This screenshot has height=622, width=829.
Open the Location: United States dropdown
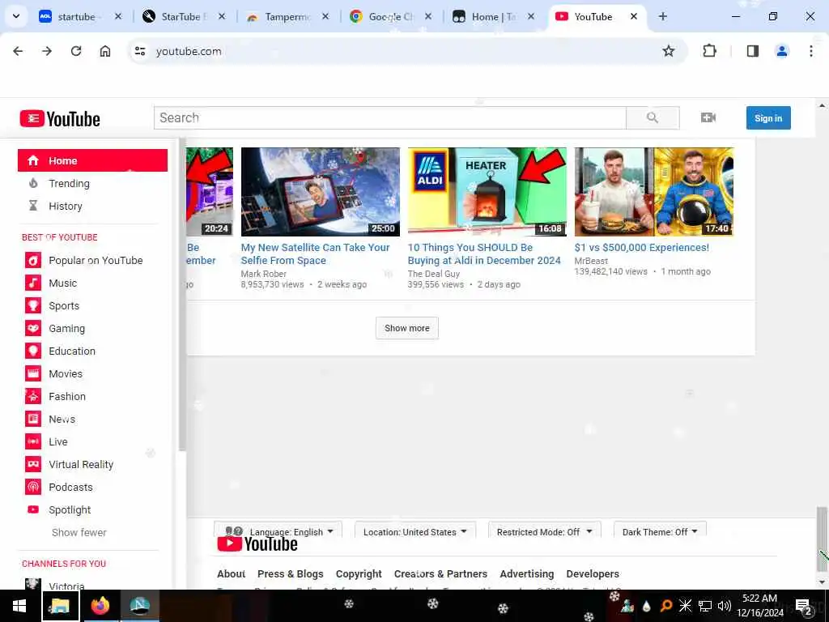(415, 531)
